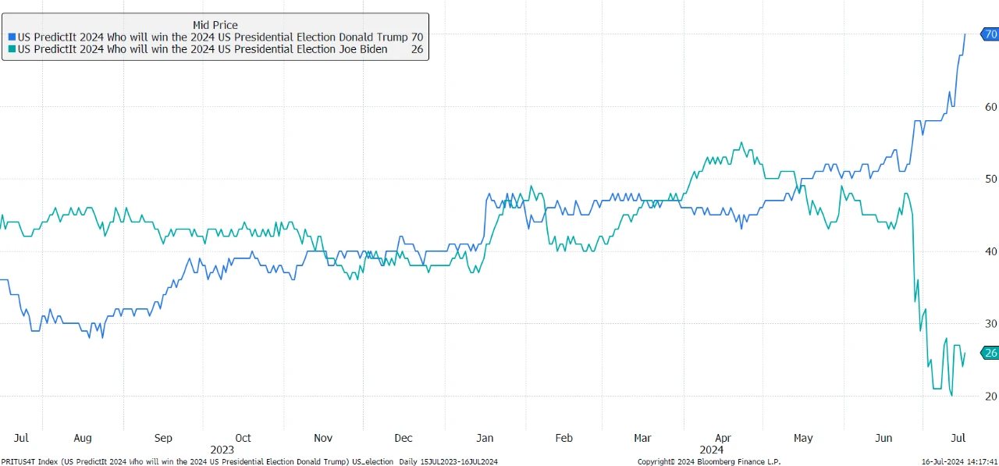Image resolution: width=999 pixels, height=466 pixels.
Task: Click the blue Donald Trump legend swatch
Action: pyautogui.click(x=12, y=37)
